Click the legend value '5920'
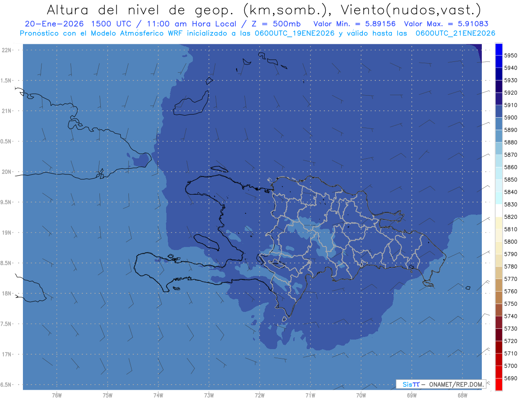Screen dimensions: 519x401 [511, 93]
